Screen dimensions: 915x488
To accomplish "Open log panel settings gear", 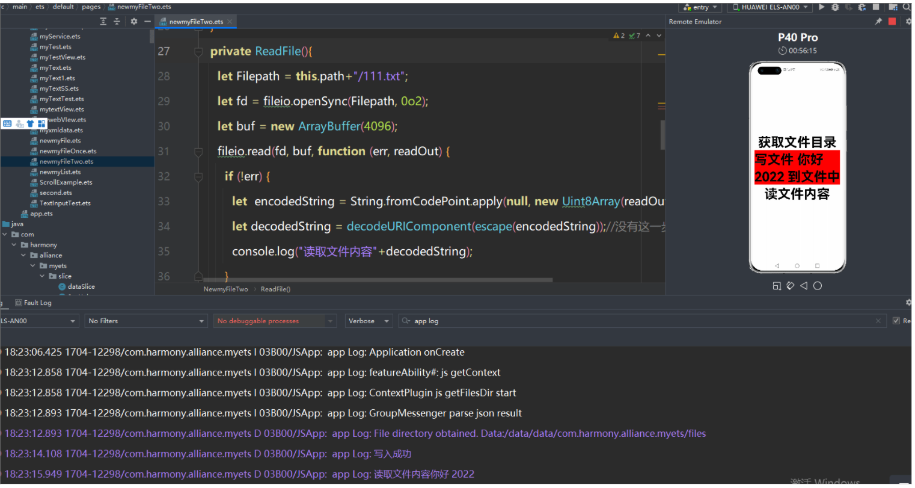I will click(909, 303).
